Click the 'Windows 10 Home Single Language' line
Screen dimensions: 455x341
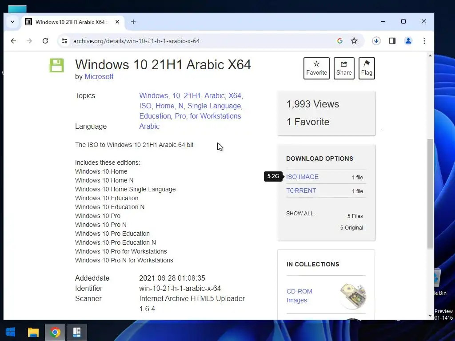tap(125, 189)
